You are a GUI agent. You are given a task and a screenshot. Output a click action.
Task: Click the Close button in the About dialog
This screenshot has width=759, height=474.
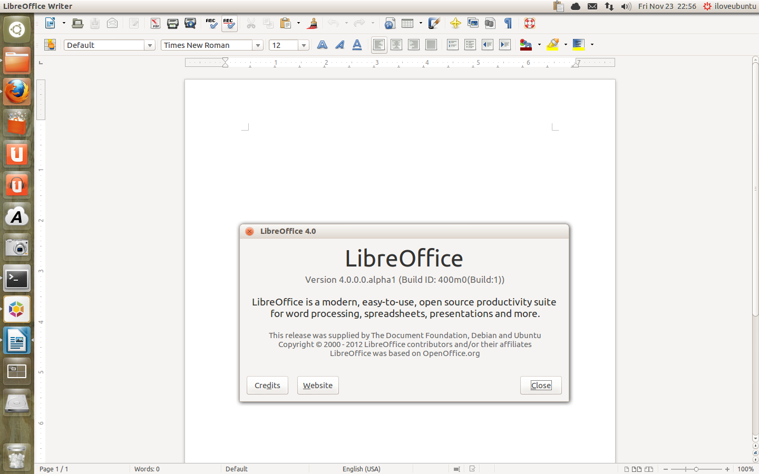pos(541,385)
